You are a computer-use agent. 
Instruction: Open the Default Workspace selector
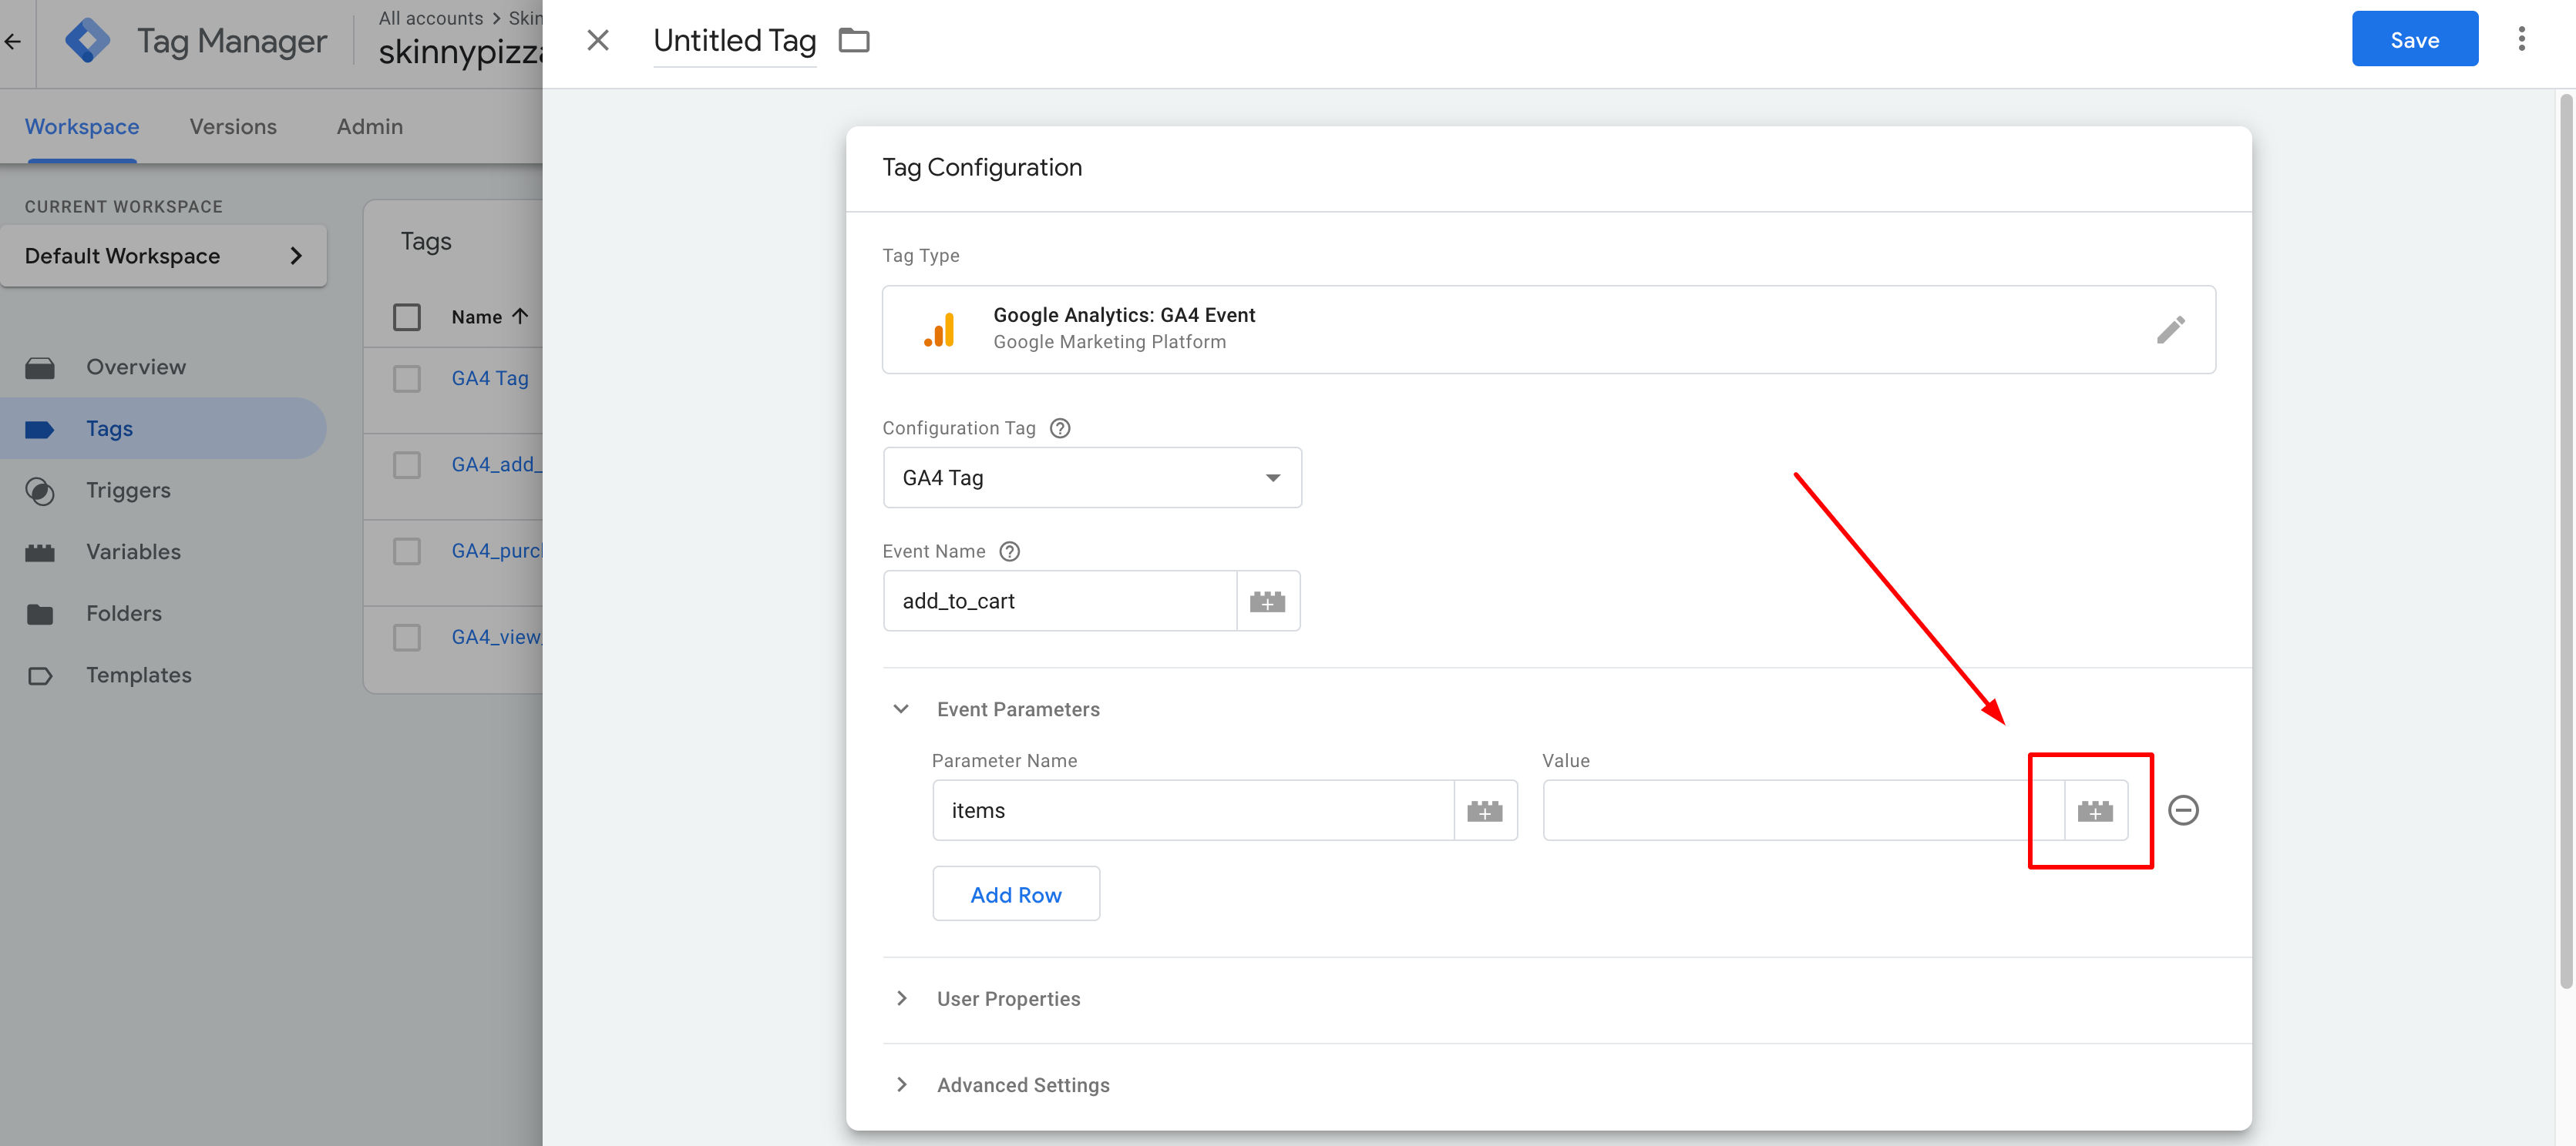[163, 256]
